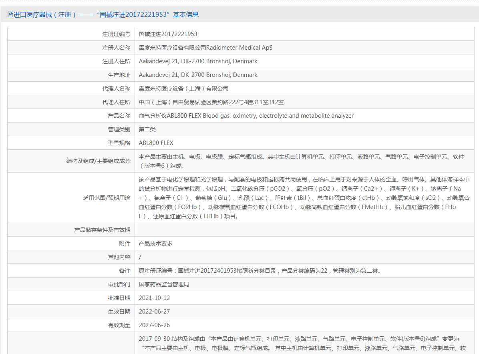Screen dimensions: 479x354
Task: Click the 注册人住所 address value
Action: click(x=198, y=61)
